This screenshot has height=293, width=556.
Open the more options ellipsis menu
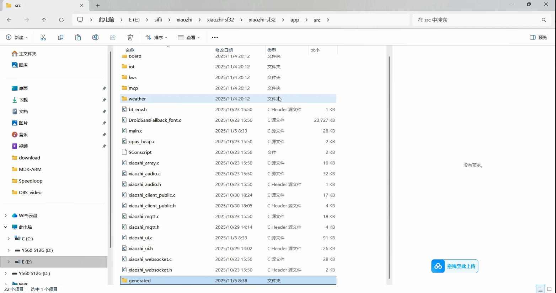pos(215,37)
